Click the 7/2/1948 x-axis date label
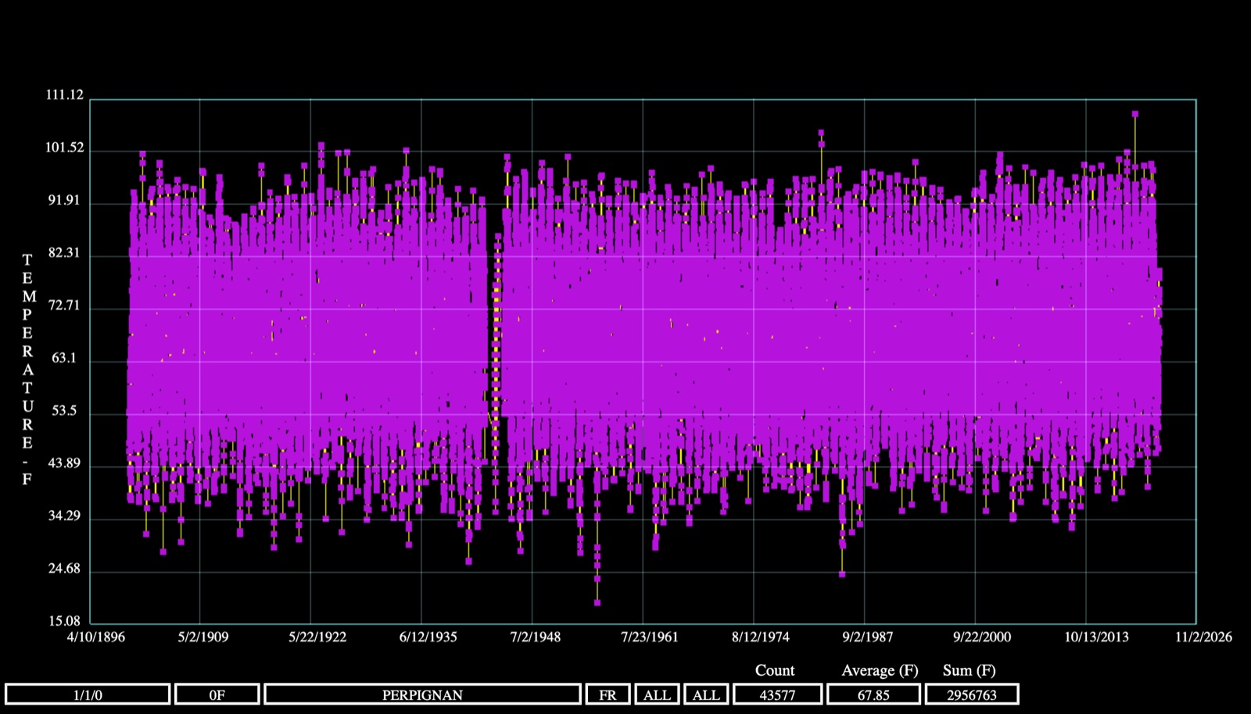This screenshot has width=1251, height=714. click(536, 637)
